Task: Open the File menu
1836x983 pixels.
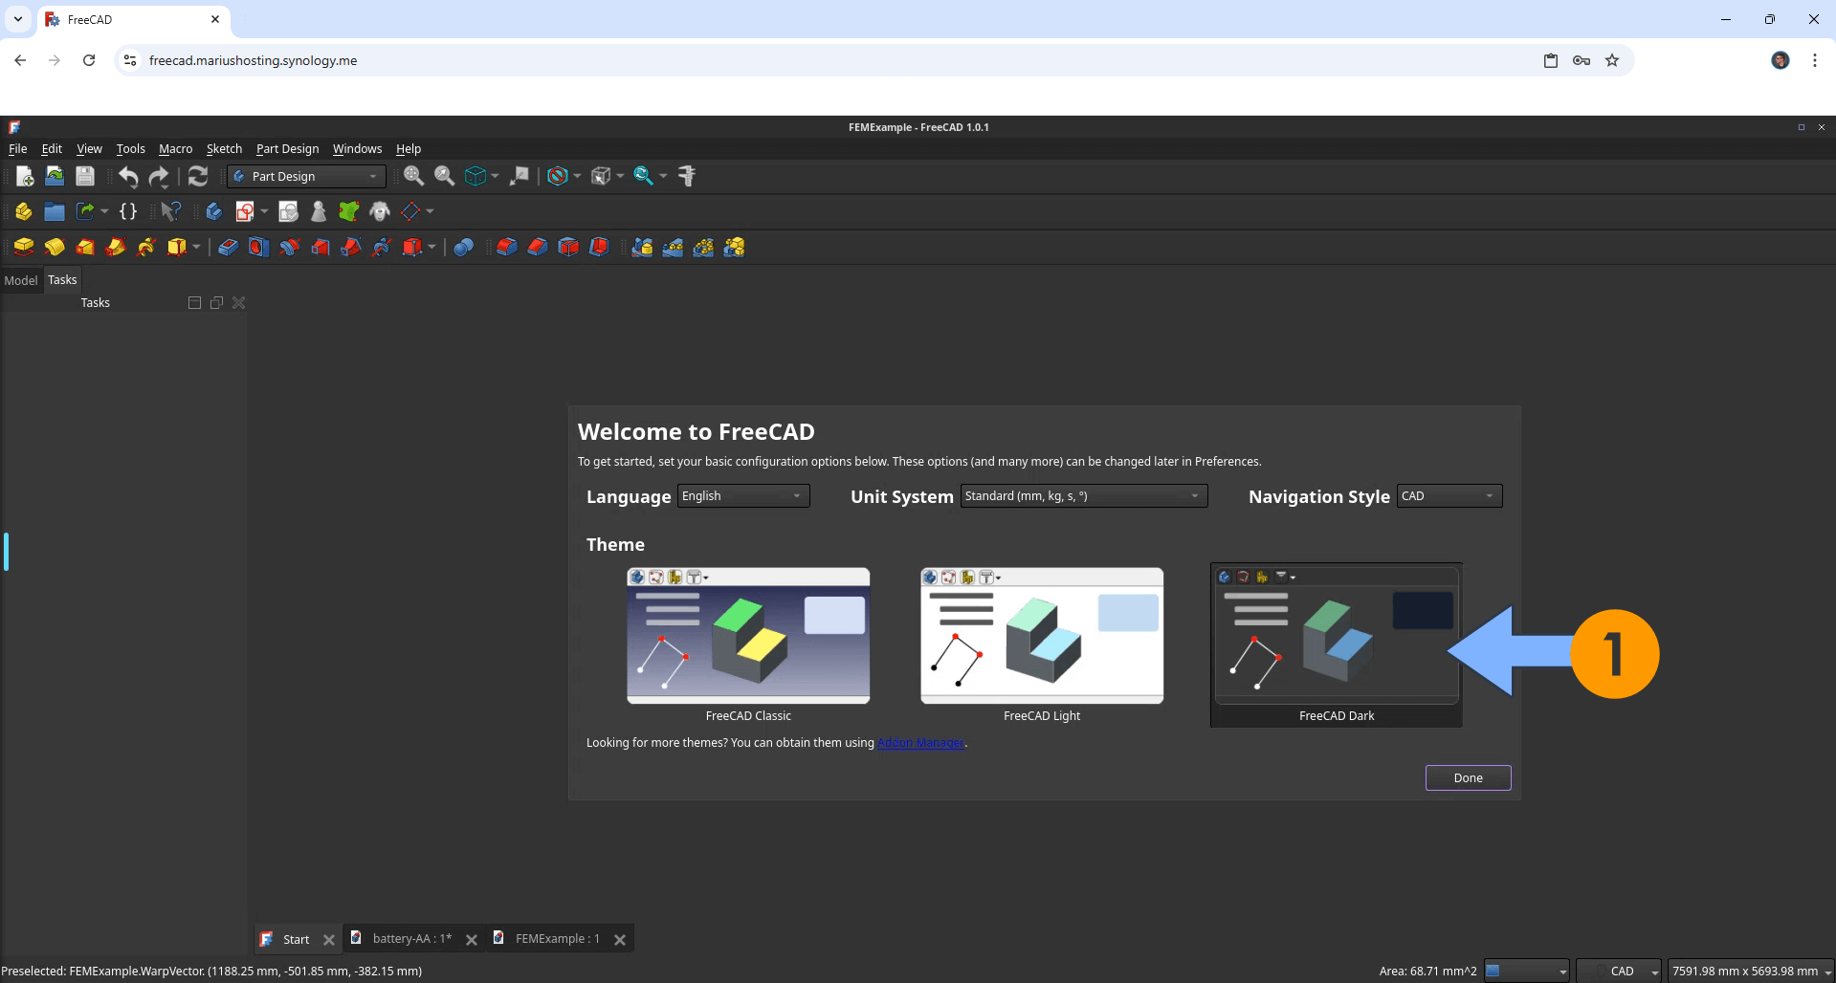Action: tap(17, 149)
